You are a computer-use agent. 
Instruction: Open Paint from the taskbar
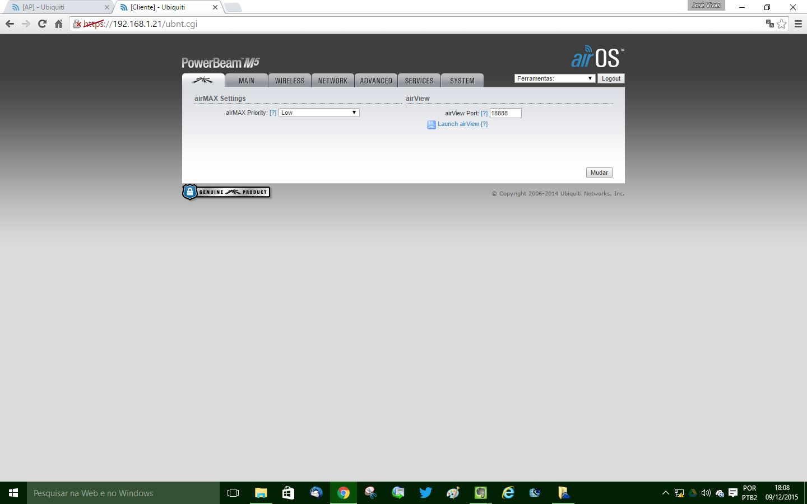453,493
